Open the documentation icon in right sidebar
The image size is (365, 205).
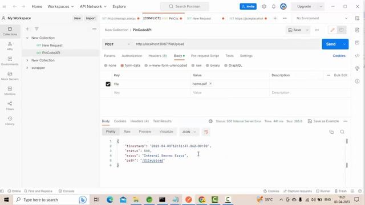[357, 30]
